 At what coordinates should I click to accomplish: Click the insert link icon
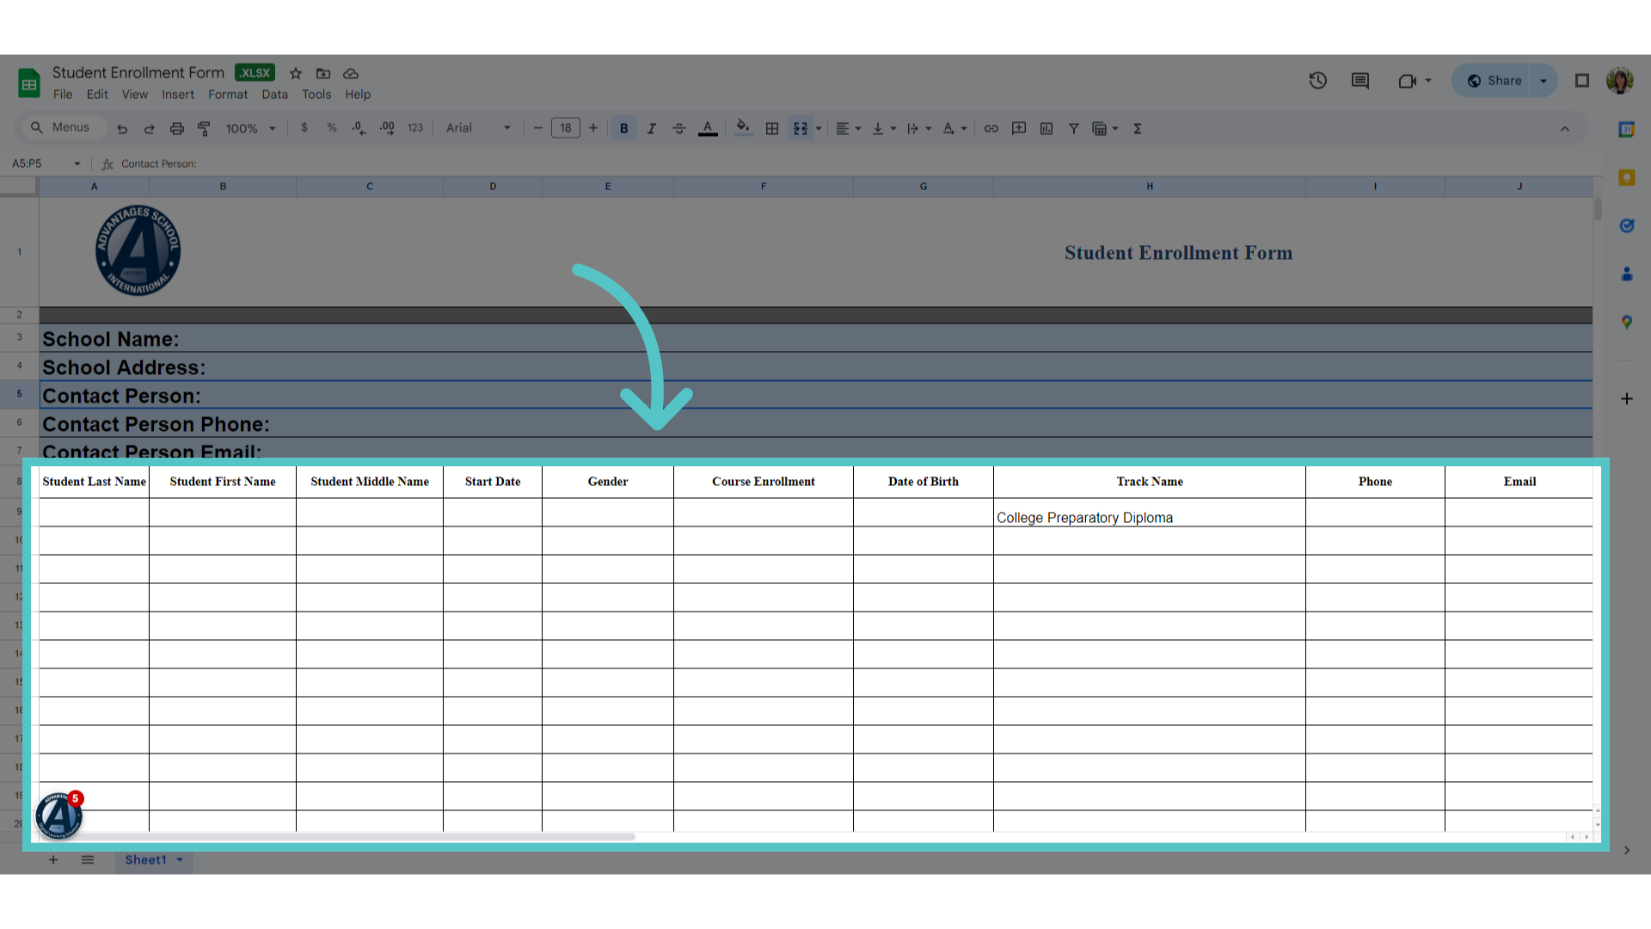[x=991, y=128]
